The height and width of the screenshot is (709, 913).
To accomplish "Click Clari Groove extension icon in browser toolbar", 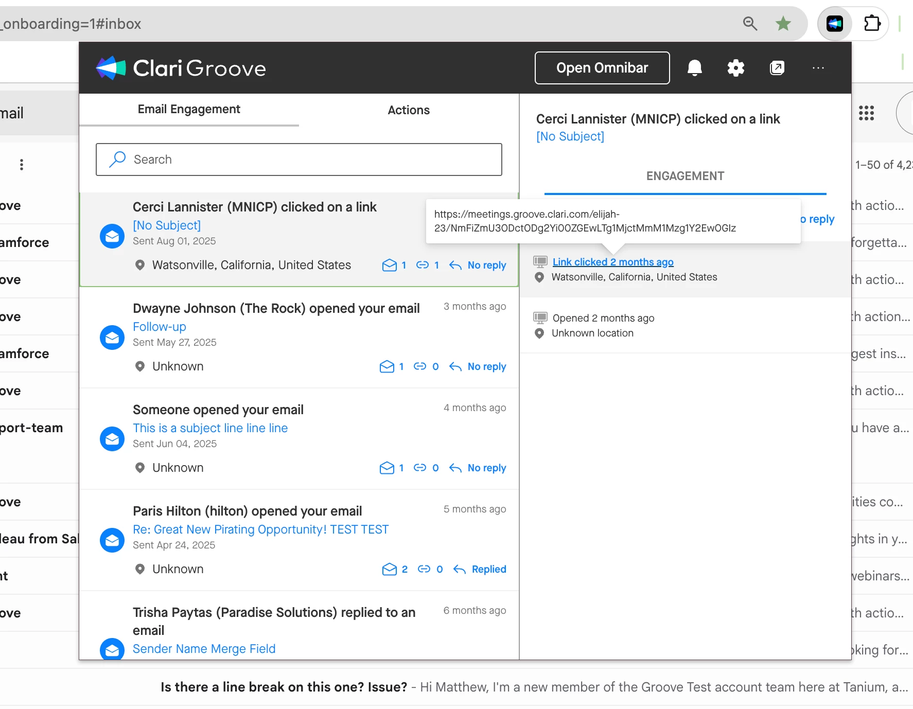I will click(x=835, y=23).
